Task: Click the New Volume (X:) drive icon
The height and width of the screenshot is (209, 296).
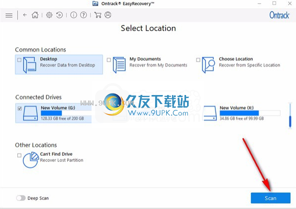Action: 210,113
